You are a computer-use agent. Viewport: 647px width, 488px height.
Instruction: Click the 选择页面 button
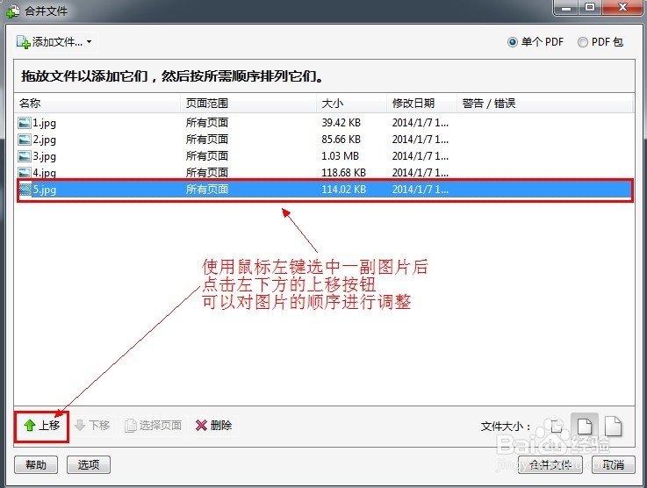tap(154, 426)
